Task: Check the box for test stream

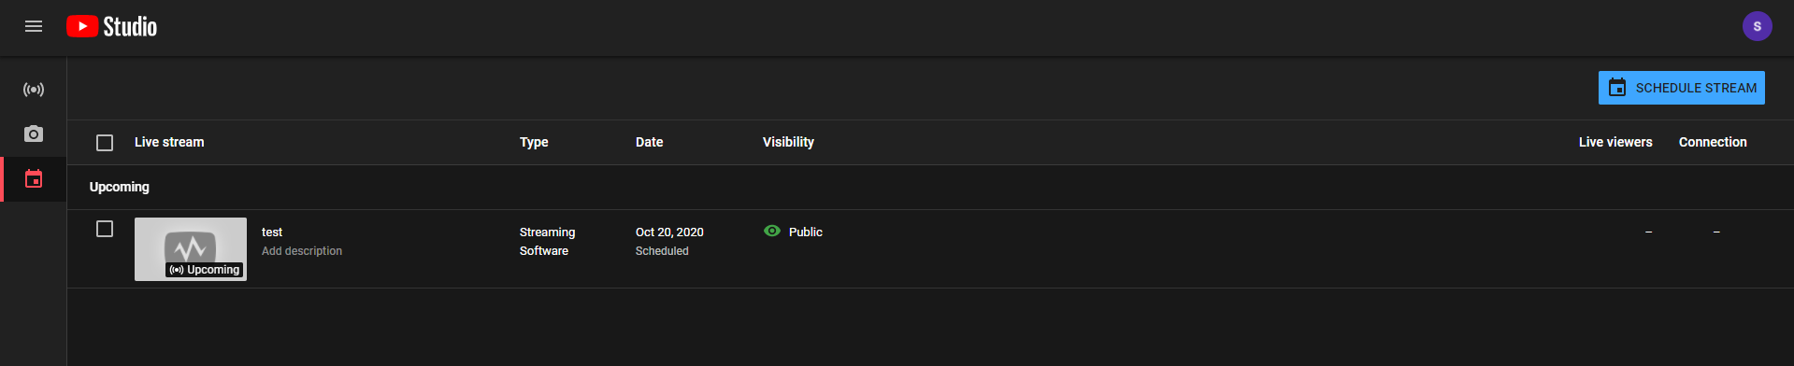Action: (x=105, y=229)
